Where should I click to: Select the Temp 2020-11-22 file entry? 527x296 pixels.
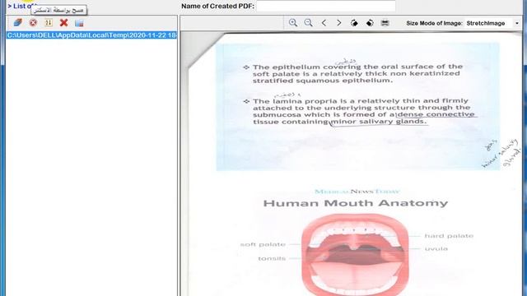click(91, 35)
